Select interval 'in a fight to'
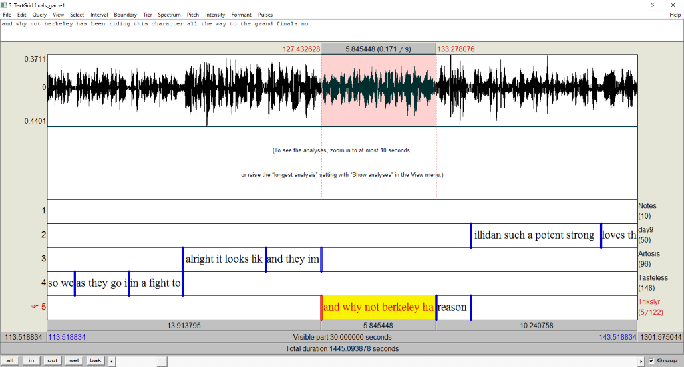The image size is (684, 367). click(156, 283)
